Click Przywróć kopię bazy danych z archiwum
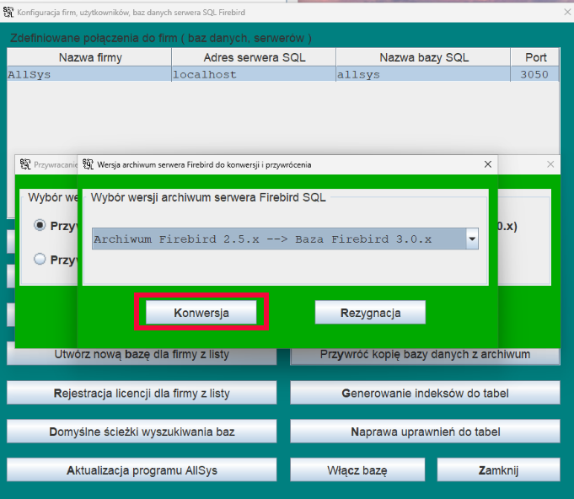574x499 pixels. point(425,356)
